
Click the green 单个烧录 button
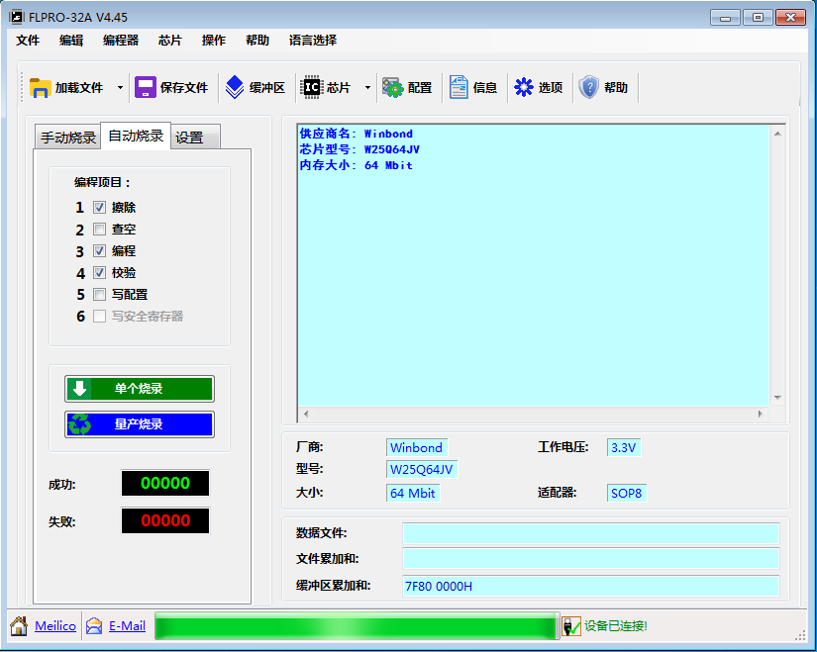[x=139, y=389]
